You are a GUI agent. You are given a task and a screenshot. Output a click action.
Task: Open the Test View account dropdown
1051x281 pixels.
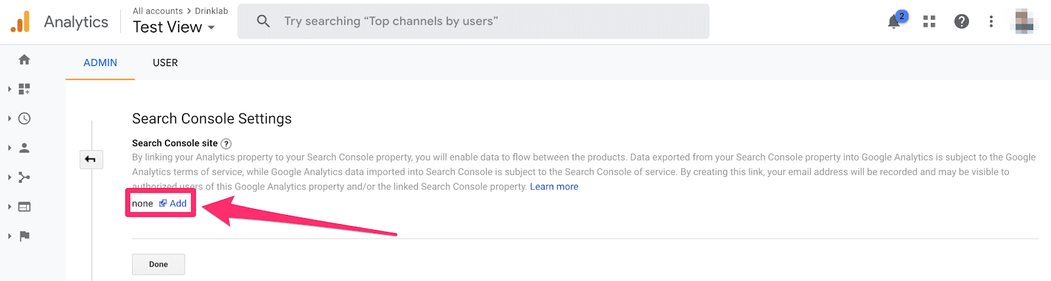(173, 27)
